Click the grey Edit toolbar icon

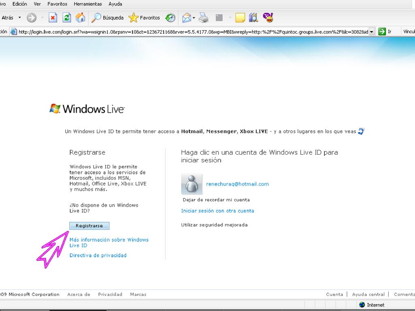coord(219,18)
